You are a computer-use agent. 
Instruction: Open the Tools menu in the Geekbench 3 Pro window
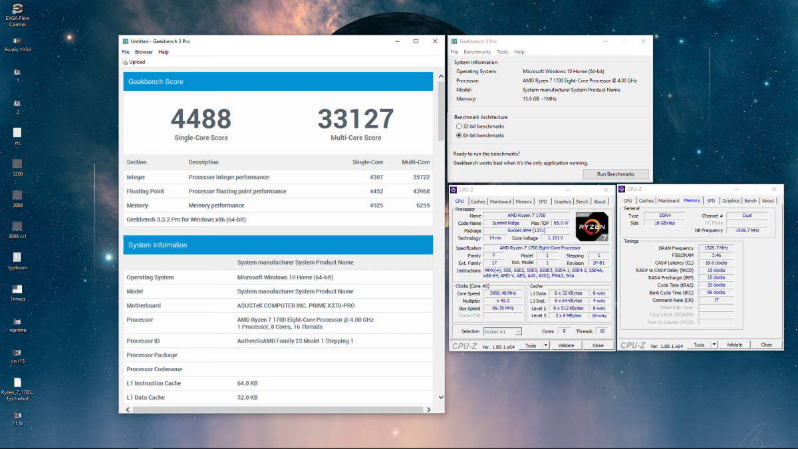pyautogui.click(x=503, y=52)
